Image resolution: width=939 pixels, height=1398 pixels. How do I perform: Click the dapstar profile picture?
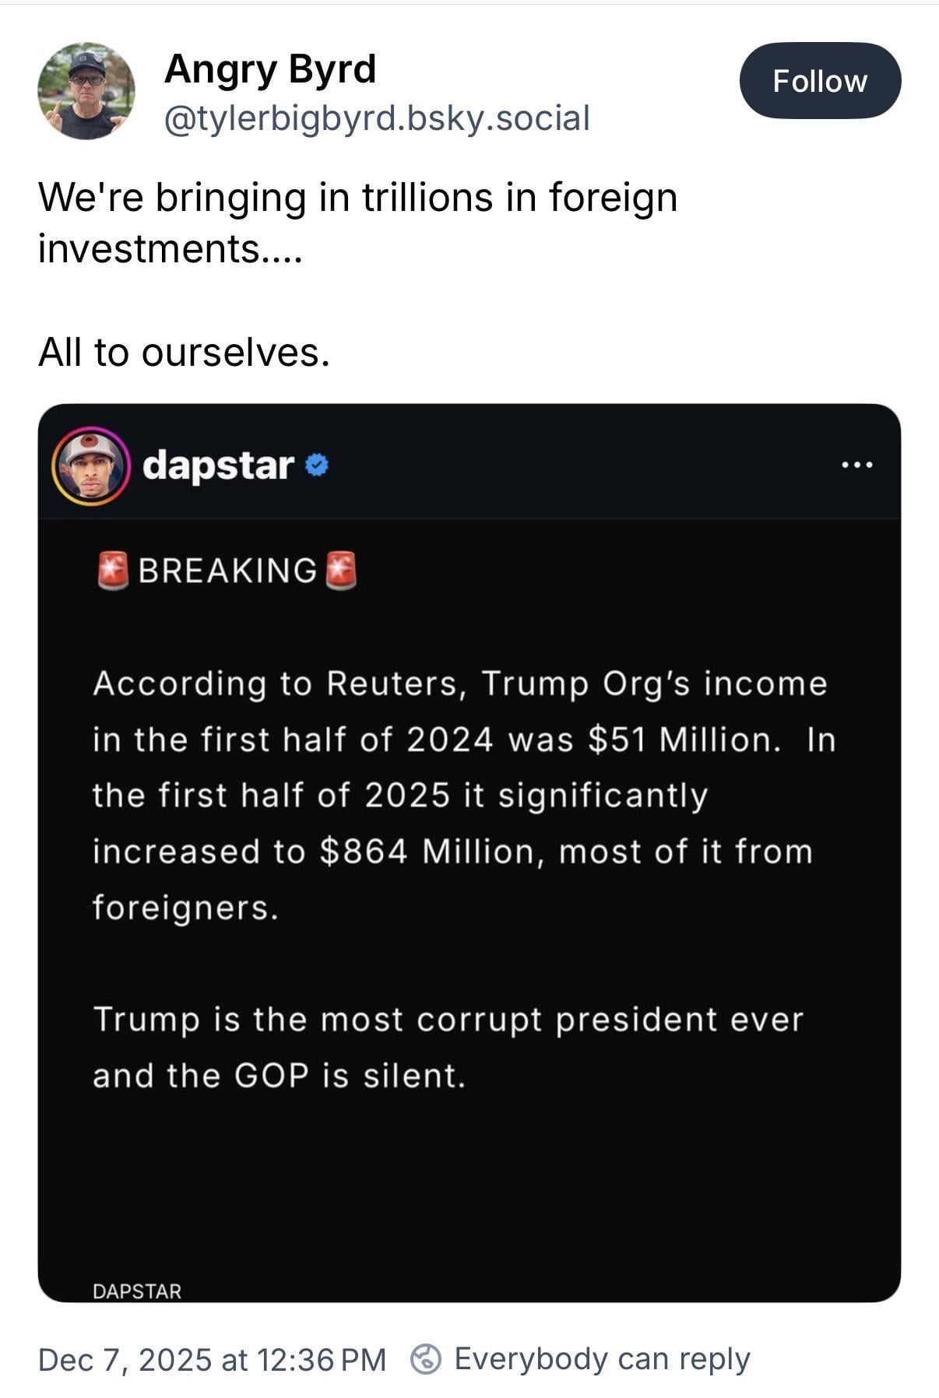90,465
